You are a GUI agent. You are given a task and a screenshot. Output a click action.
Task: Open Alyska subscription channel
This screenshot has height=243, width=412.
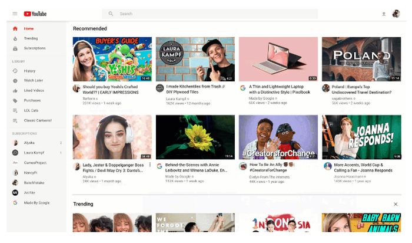pos(36,143)
